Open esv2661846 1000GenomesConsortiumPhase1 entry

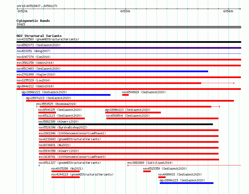[x=72, y=133]
